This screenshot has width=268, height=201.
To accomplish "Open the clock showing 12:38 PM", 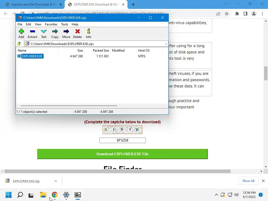I will coord(249,195).
